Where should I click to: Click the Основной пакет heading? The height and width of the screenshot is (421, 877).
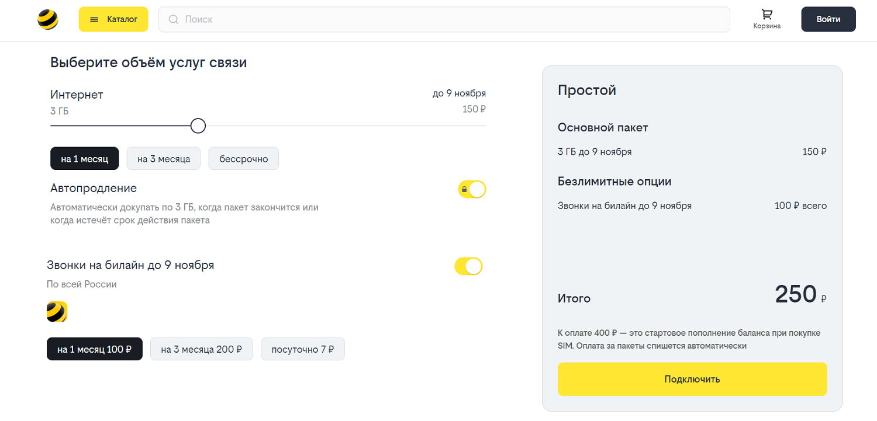point(603,127)
